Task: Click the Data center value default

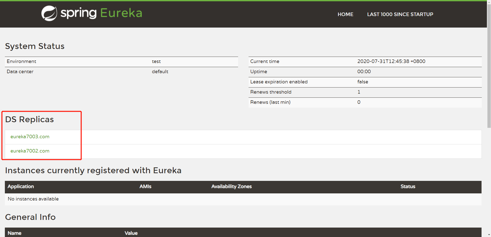Action: click(x=160, y=72)
